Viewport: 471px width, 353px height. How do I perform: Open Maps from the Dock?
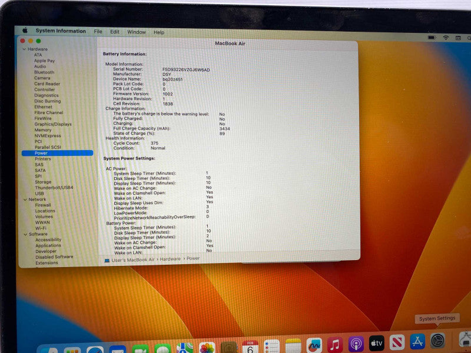coord(185,348)
